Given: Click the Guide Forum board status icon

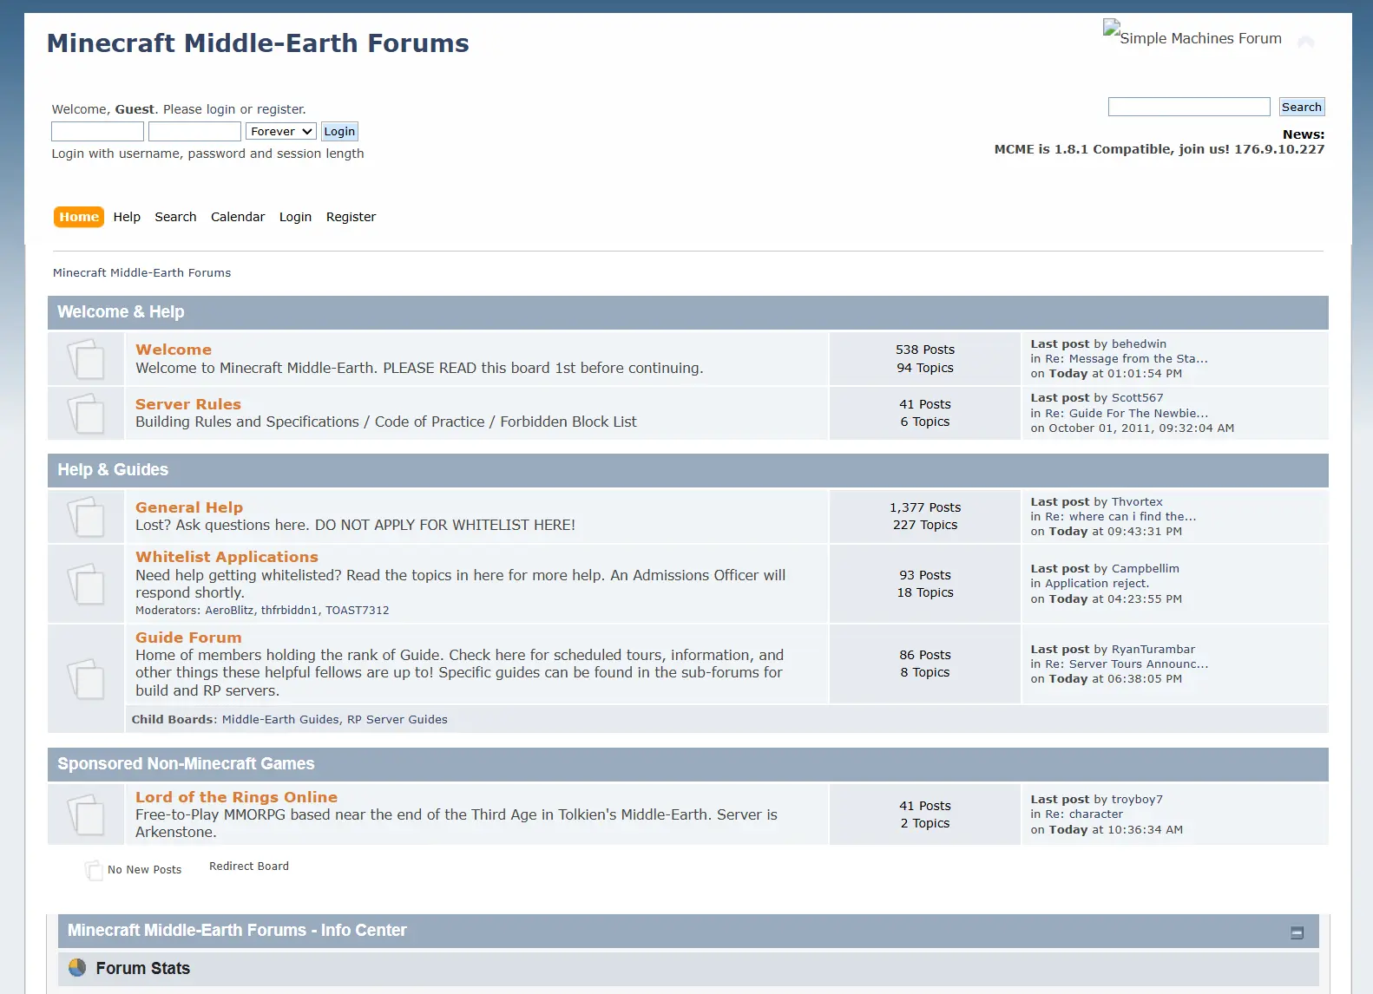Looking at the screenshot, I should [x=86, y=678].
